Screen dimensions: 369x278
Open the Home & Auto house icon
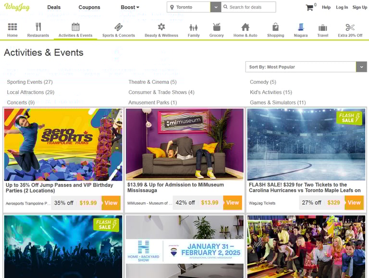pos(245,27)
